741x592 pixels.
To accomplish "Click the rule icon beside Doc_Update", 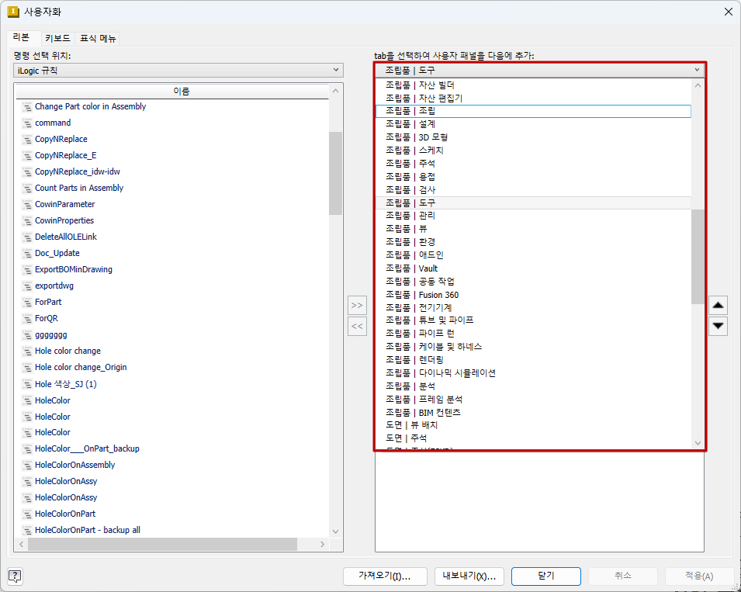I will click(x=27, y=253).
